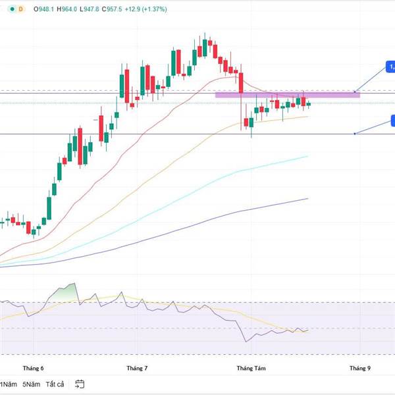Set the range to 5Năm
This screenshot has height=395, width=395.
click(31, 384)
